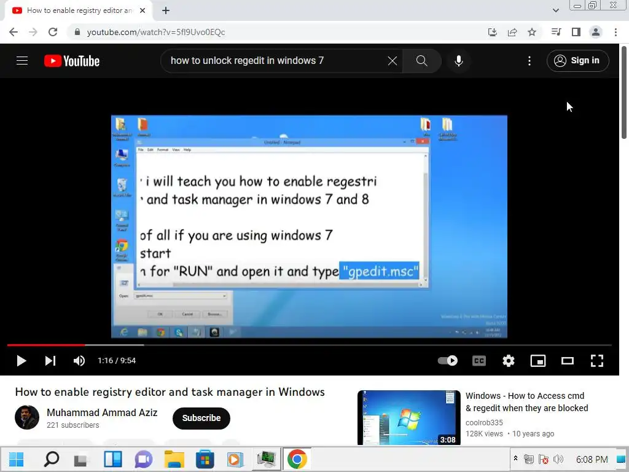Screen dimensions: 629x472
Task: Toggle the autoplay switch
Action: tap(448, 360)
